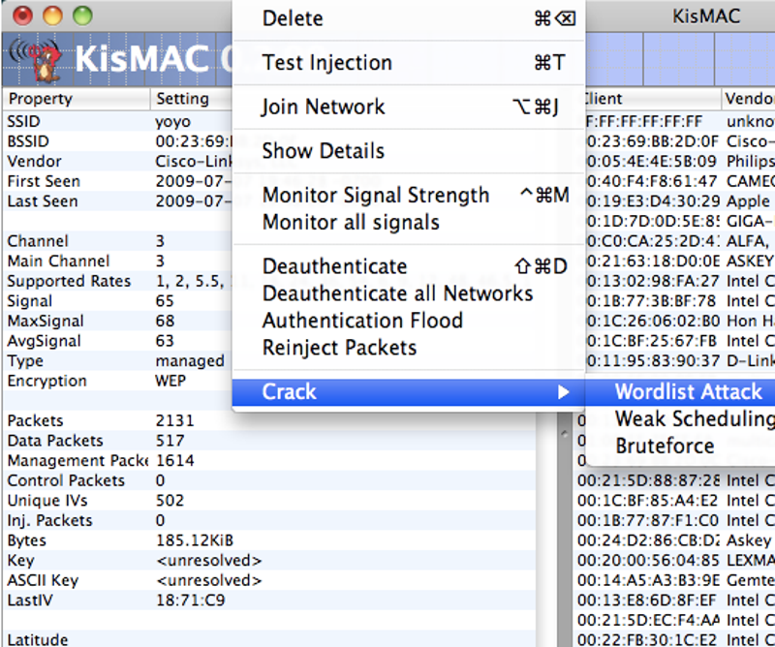Select Management Packets value 1614
775x647 pixels.
[175, 461]
